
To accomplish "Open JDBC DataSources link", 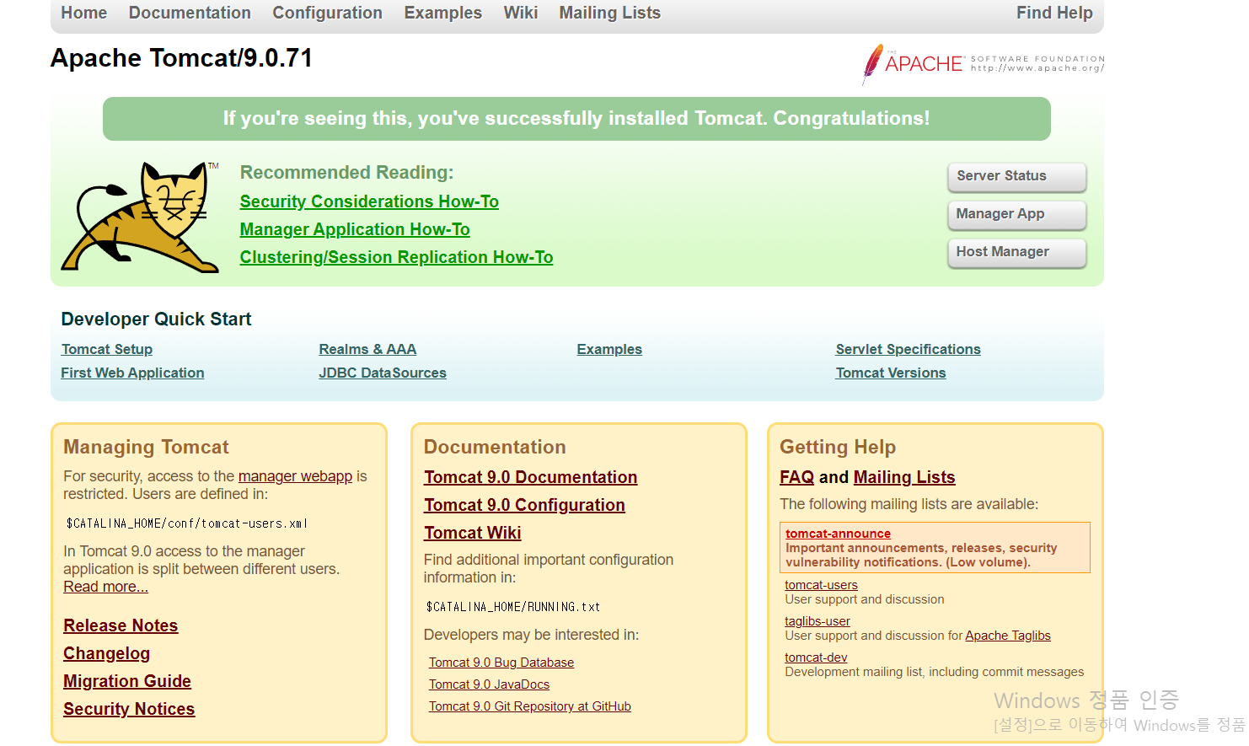I will point(383,373).
